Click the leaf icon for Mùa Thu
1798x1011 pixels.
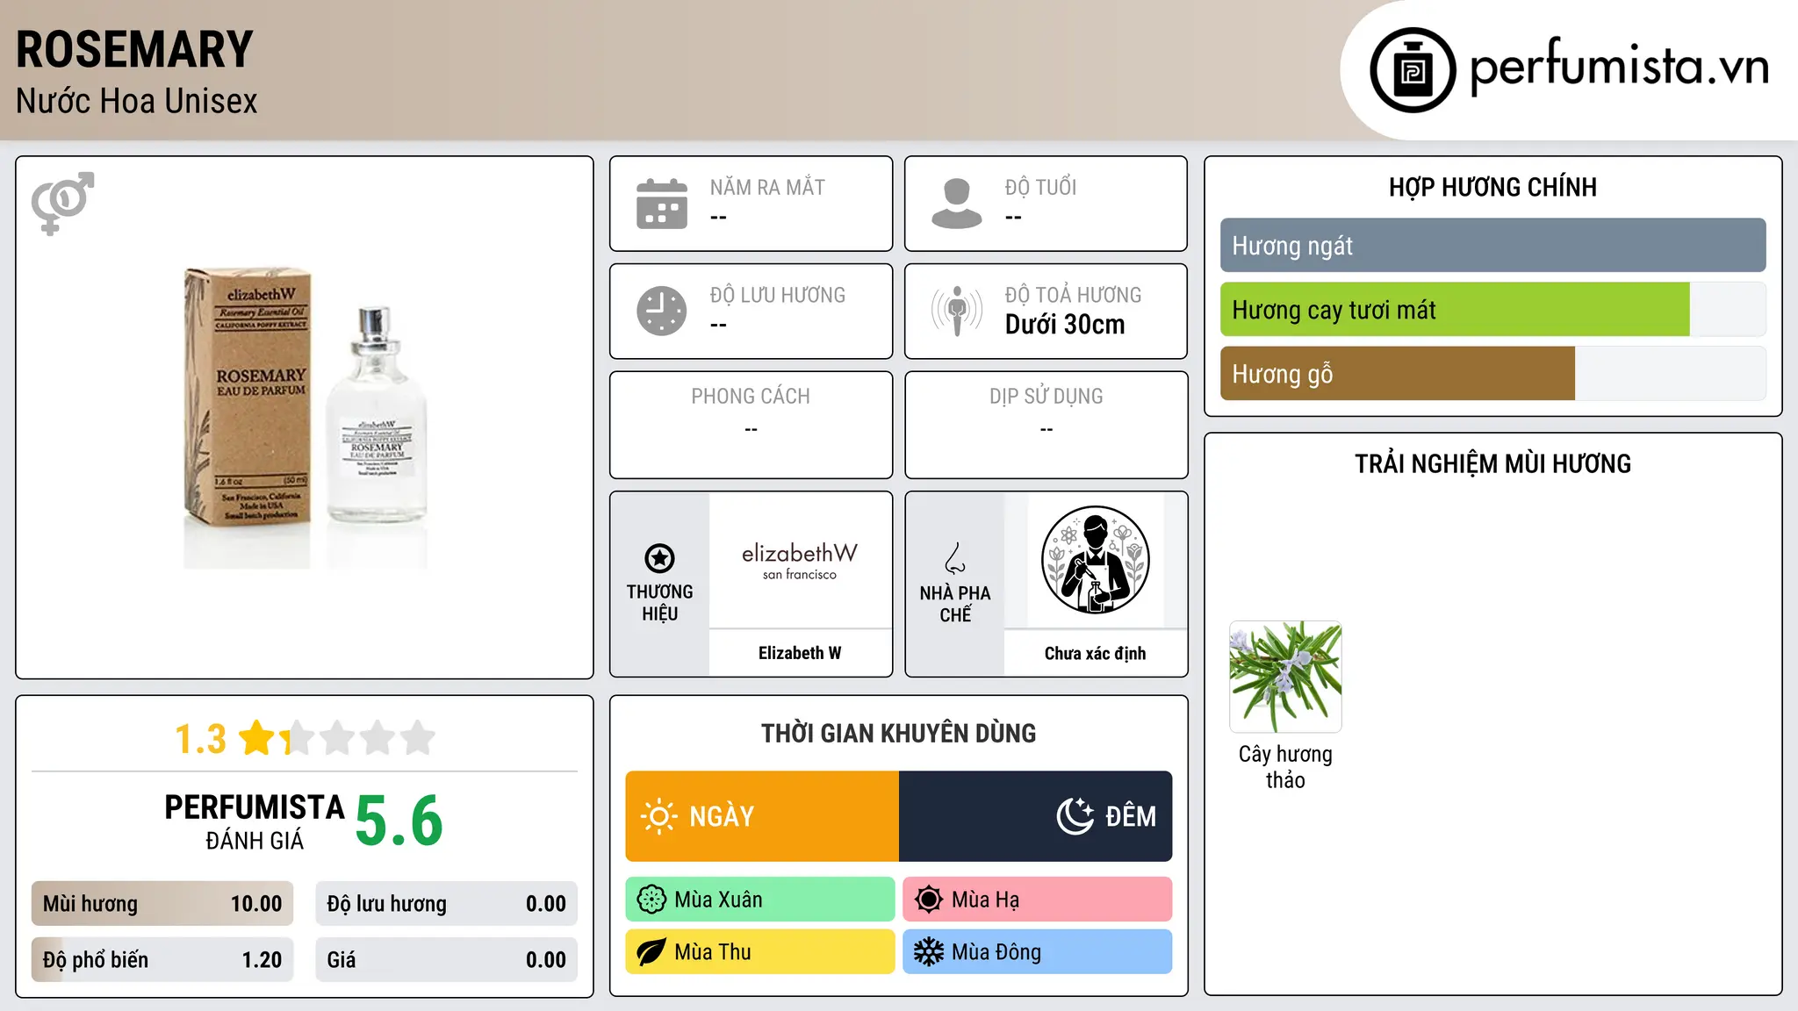(x=651, y=952)
